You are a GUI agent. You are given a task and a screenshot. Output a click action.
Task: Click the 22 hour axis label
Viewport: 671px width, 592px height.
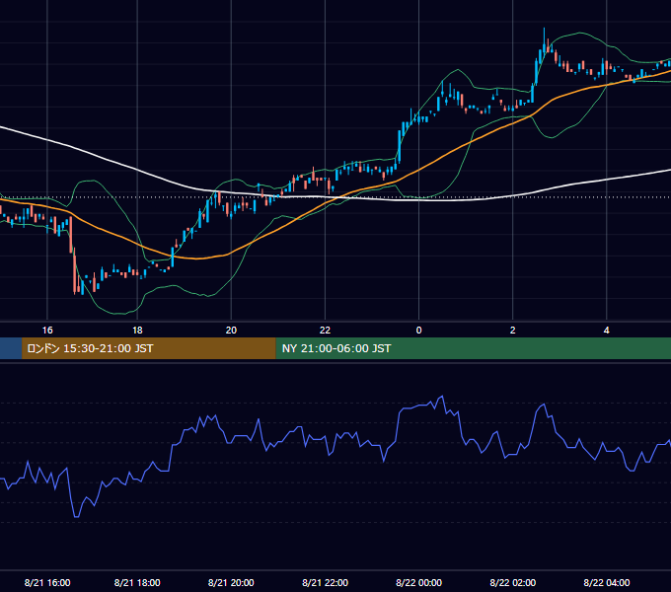(x=326, y=331)
